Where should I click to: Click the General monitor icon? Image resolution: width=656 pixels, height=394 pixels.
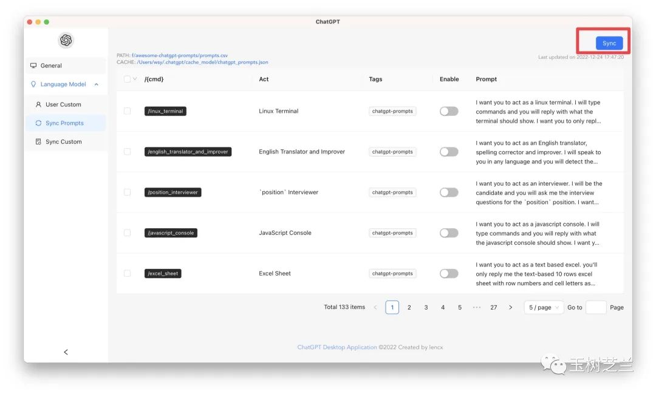point(33,65)
